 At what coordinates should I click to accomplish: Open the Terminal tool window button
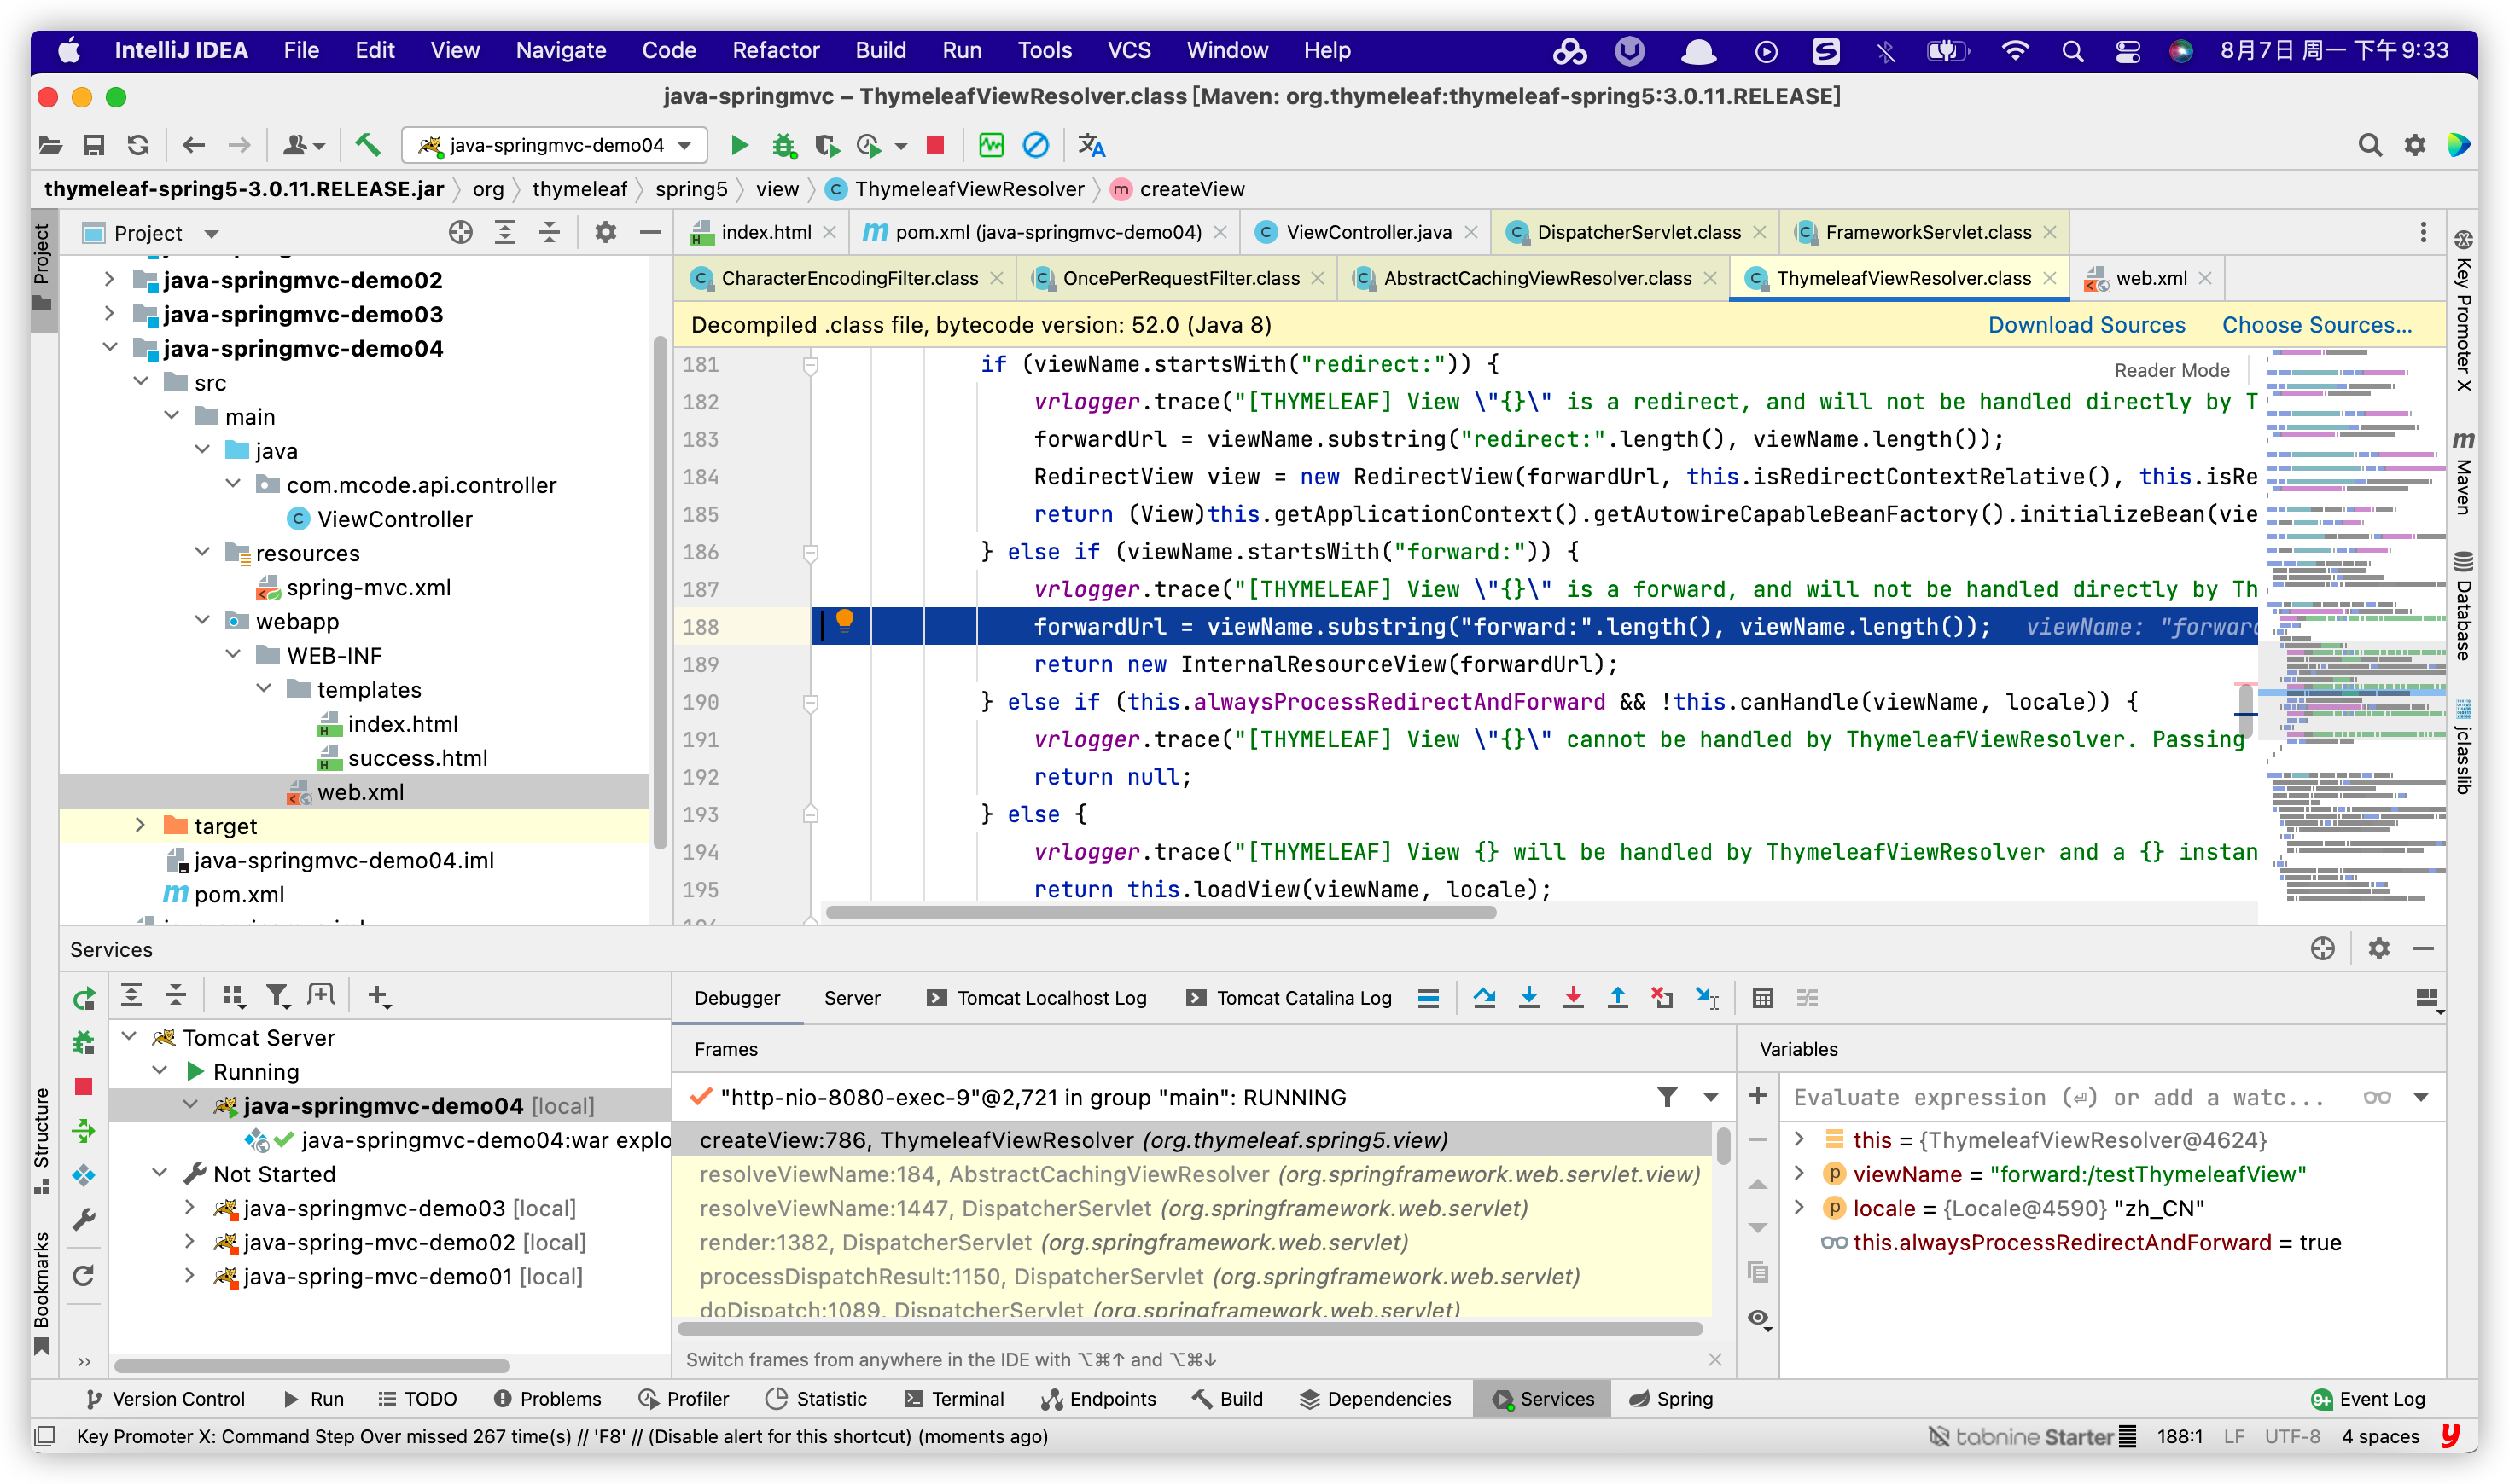(954, 1399)
